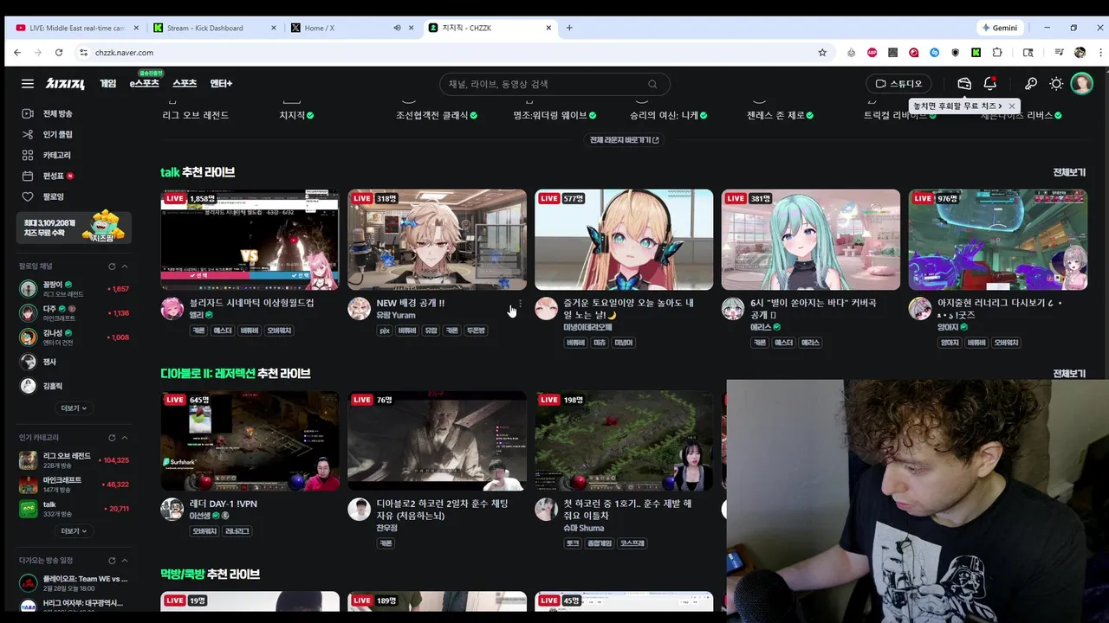This screenshot has width=1109, height=623.
Task: Open the 게임 menu
Action: pos(107,84)
